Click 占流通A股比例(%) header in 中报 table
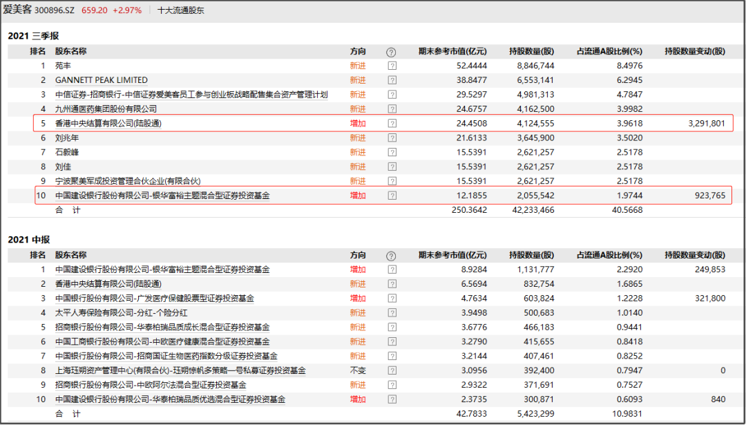 coord(609,255)
